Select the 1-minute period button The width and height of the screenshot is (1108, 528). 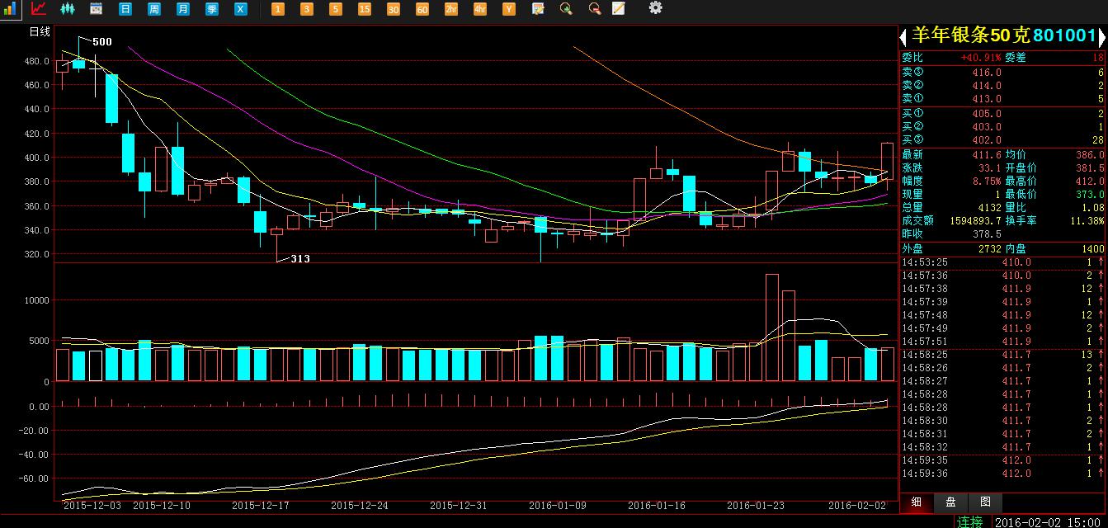(x=278, y=8)
